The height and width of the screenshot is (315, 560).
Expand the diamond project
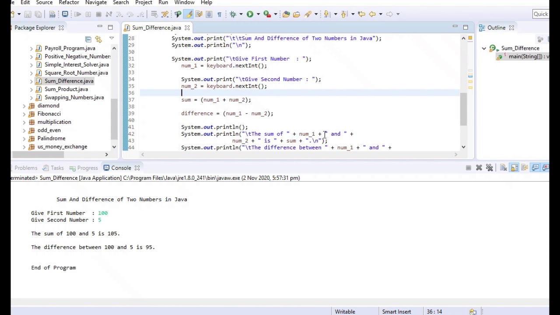point(24,106)
